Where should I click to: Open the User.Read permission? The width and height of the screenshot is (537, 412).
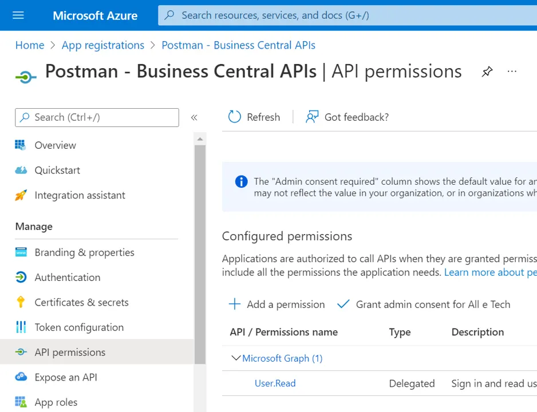[275, 383]
